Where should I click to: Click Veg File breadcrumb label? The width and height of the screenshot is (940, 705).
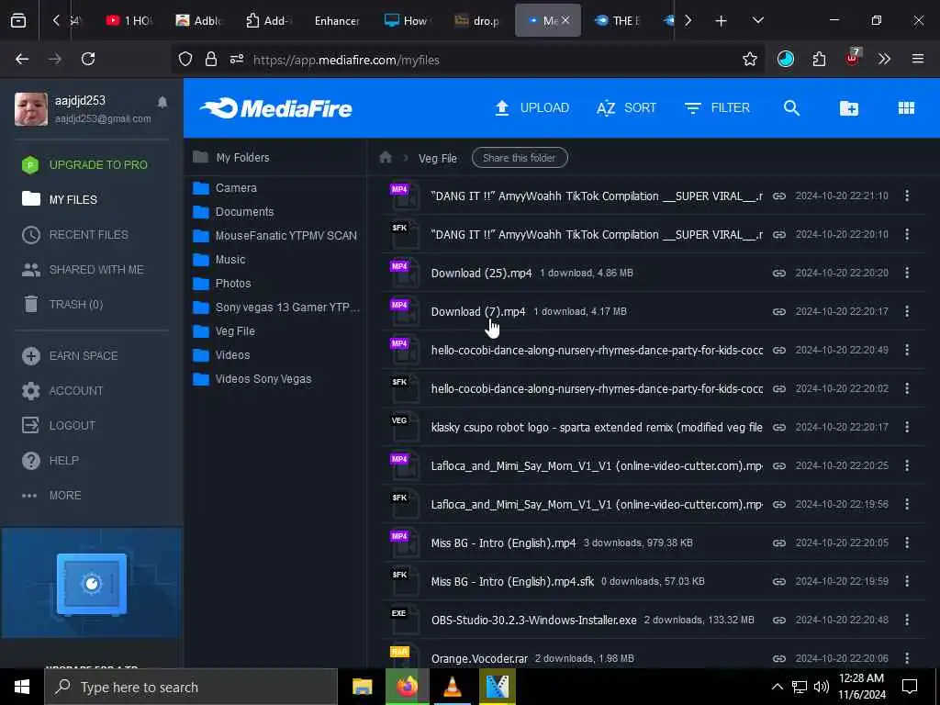[438, 158]
